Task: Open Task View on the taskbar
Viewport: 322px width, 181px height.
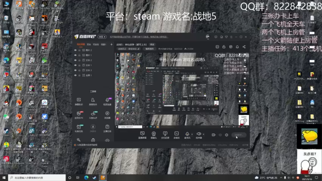Action: pos(78,177)
